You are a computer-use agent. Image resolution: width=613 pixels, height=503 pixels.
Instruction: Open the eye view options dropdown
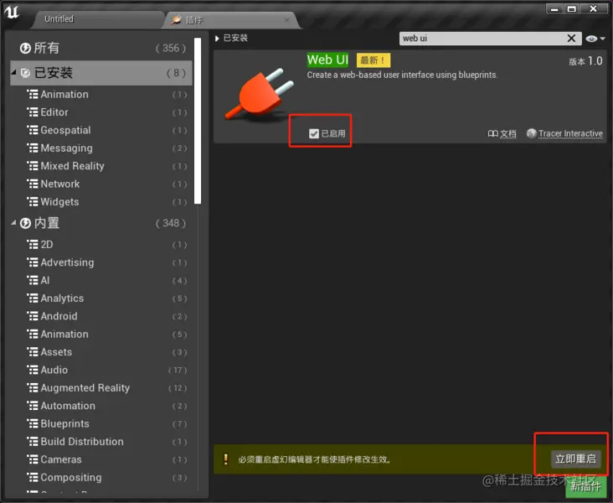tap(595, 39)
